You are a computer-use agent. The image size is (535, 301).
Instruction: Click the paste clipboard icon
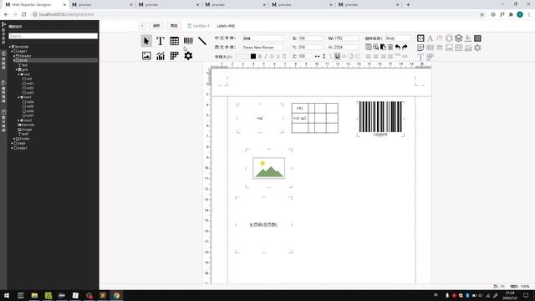pyautogui.click(x=383, y=47)
